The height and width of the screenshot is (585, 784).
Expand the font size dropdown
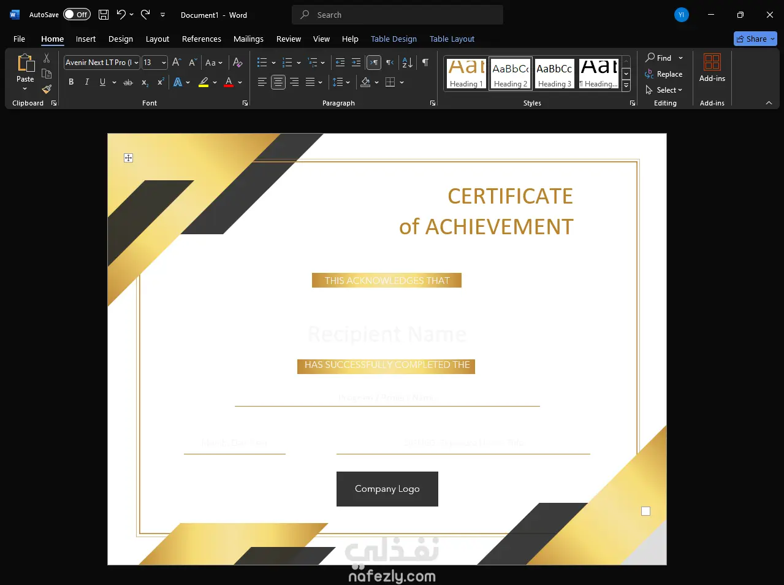coord(164,63)
